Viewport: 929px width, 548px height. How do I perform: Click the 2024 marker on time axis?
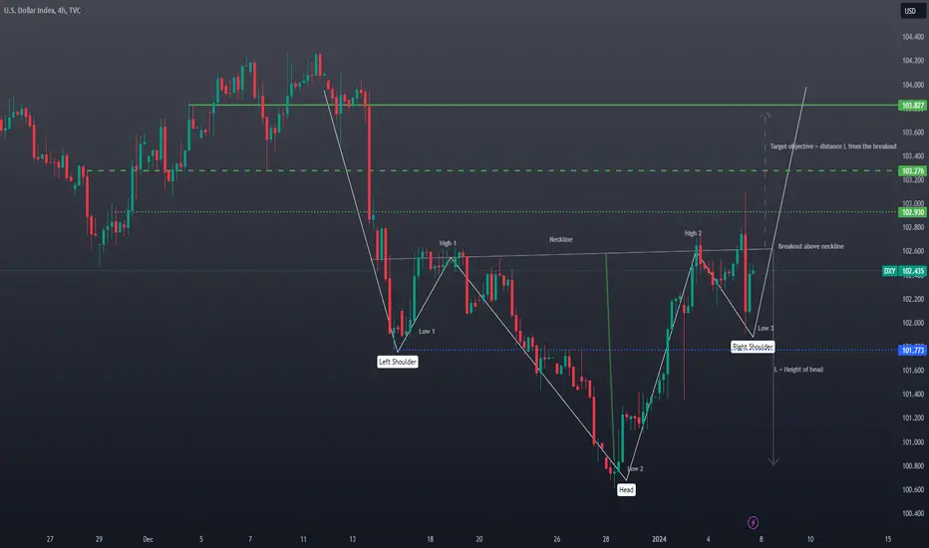(x=659, y=539)
